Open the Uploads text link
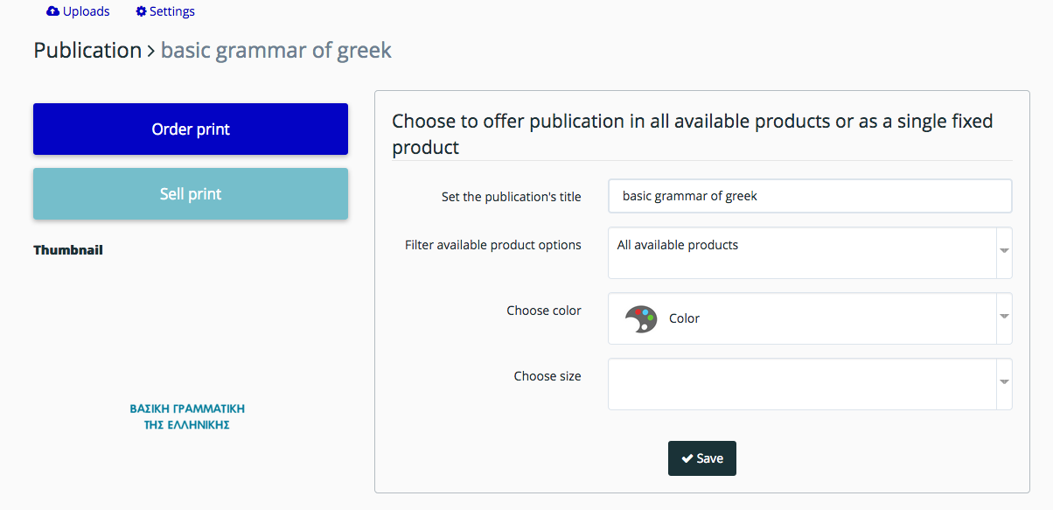The height and width of the screenshot is (510, 1053). point(87,11)
